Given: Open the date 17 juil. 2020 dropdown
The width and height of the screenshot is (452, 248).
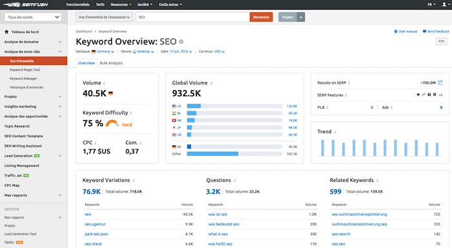Looking at the screenshot, I should pyautogui.click(x=181, y=52).
